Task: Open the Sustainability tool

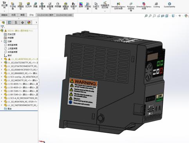Action: [x=169, y=5]
